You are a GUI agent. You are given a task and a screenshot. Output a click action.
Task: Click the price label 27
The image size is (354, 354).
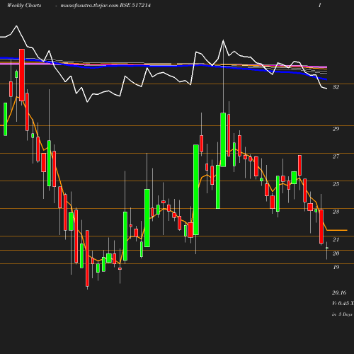click(x=336, y=156)
